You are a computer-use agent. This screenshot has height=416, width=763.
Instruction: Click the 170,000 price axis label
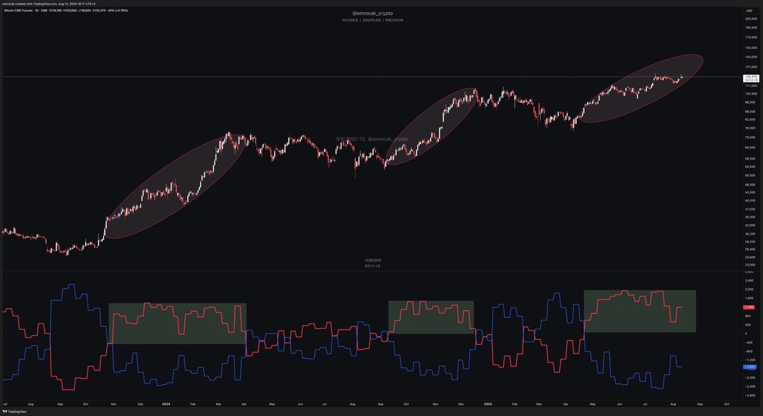pyautogui.click(x=750, y=37)
